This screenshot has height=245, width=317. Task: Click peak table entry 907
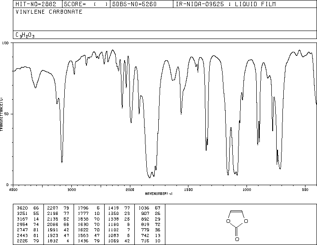145,213
